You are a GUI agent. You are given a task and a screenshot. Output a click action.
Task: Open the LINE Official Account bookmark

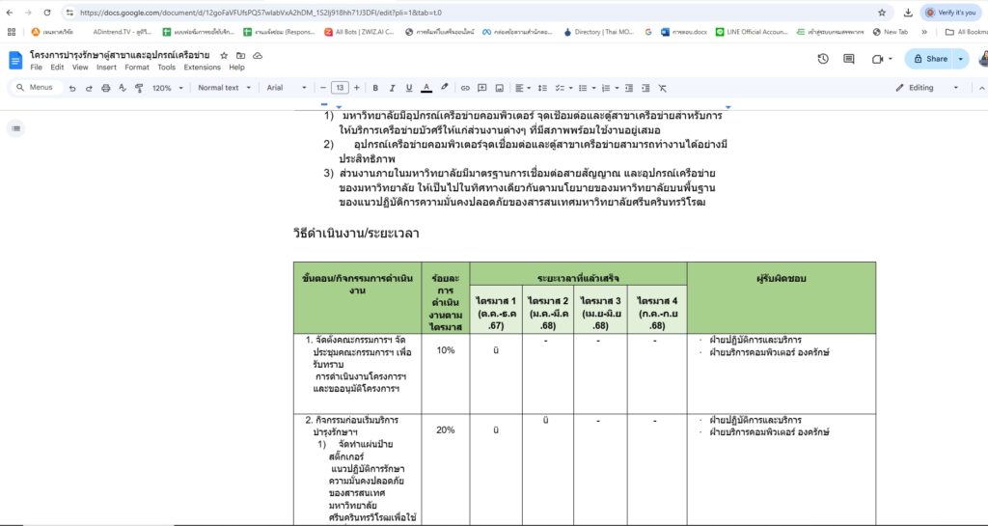click(752, 32)
